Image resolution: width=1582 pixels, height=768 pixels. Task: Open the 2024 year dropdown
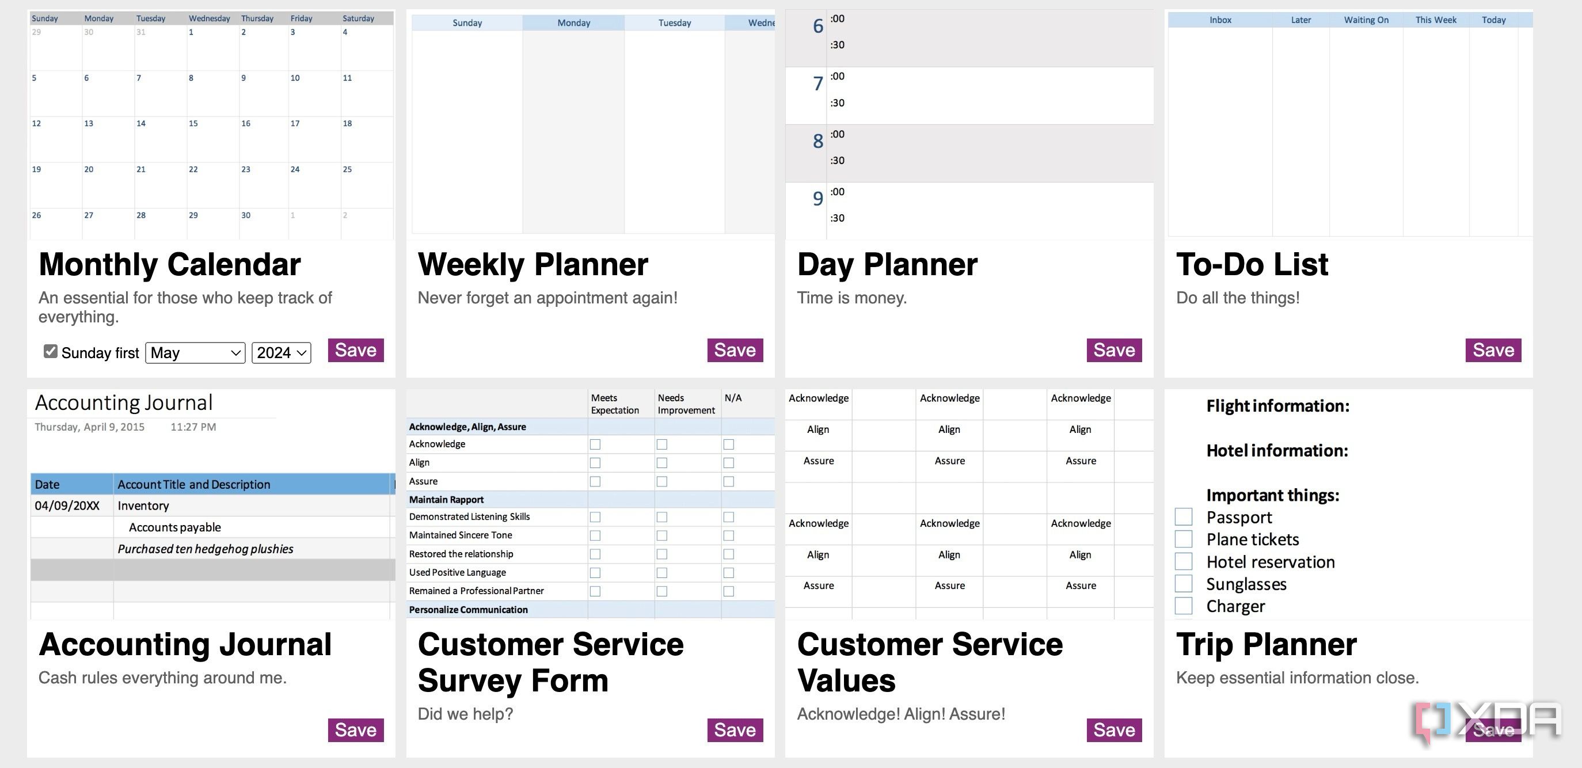282,352
